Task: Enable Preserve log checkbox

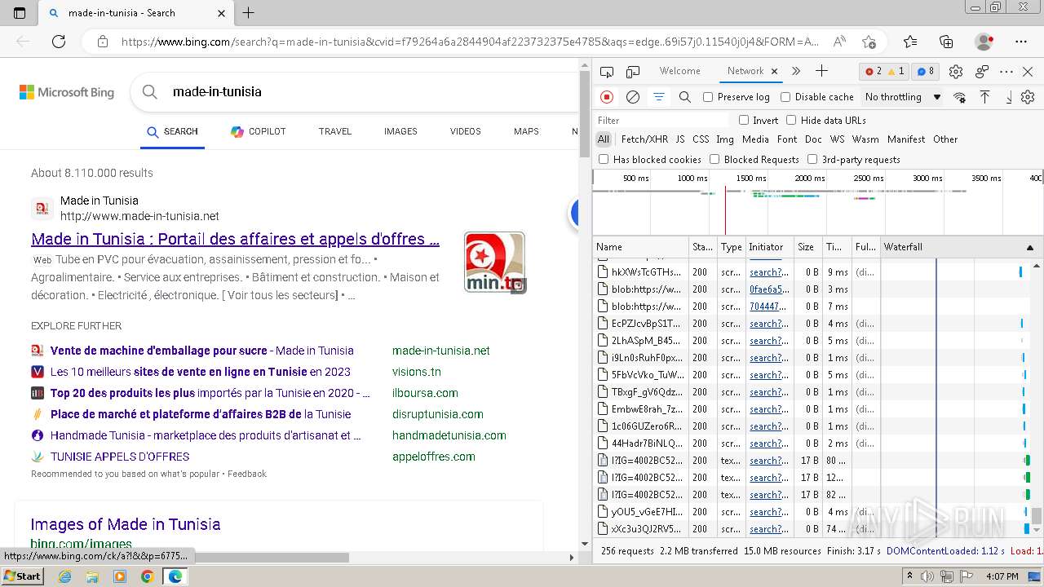Action: 708,97
